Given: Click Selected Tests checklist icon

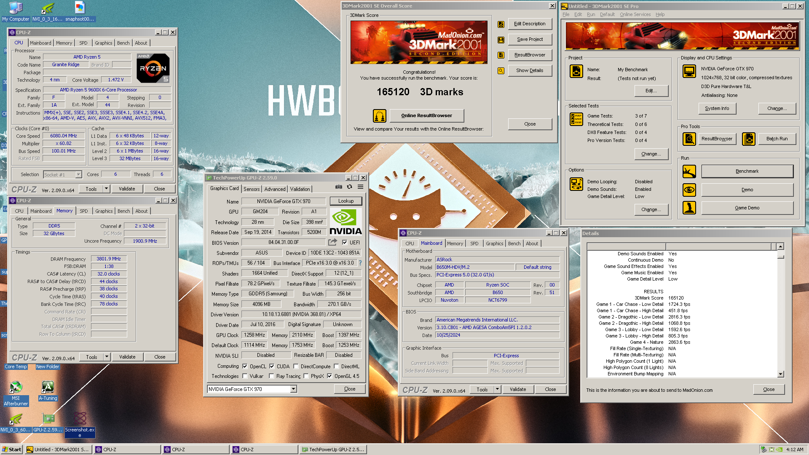Looking at the screenshot, I should (x=576, y=119).
